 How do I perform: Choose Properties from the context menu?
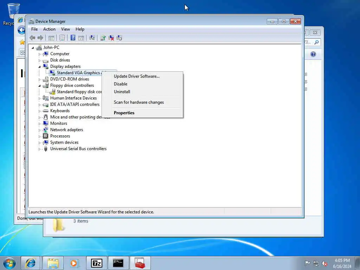pos(142,113)
